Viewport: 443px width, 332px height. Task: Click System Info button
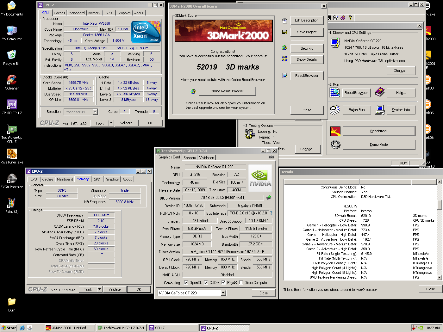(x=401, y=110)
